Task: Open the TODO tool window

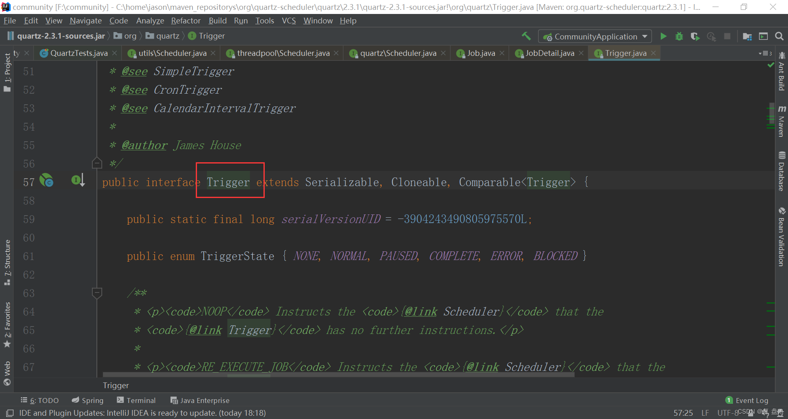Action: [40, 401]
